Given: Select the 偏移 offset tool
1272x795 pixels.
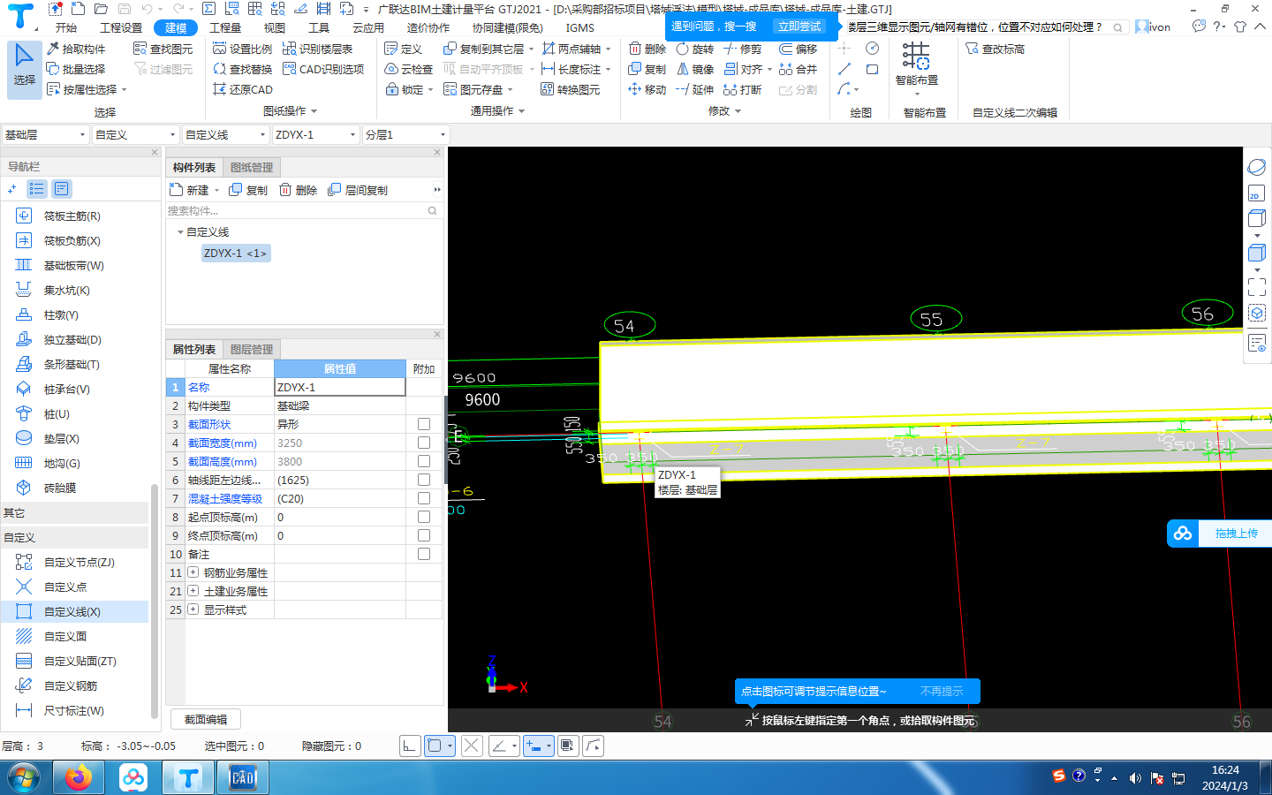Looking at the screenshot, I should coord(798,49).
